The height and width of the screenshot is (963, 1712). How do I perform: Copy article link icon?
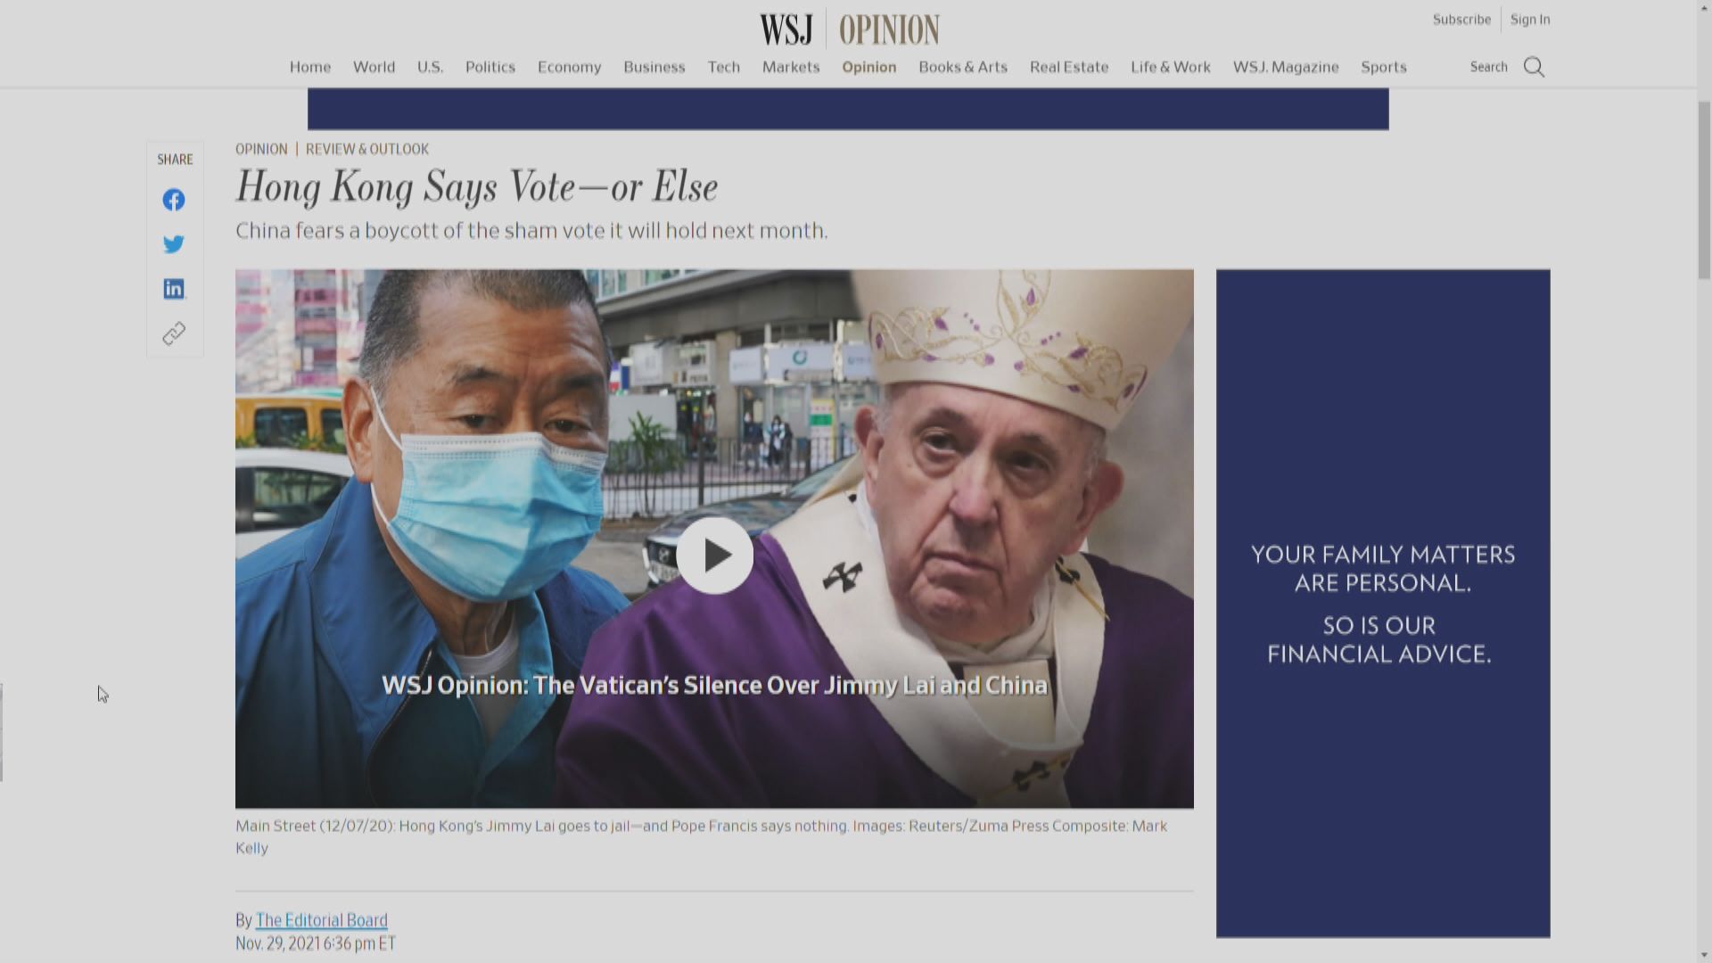click(x=174, y=333)
